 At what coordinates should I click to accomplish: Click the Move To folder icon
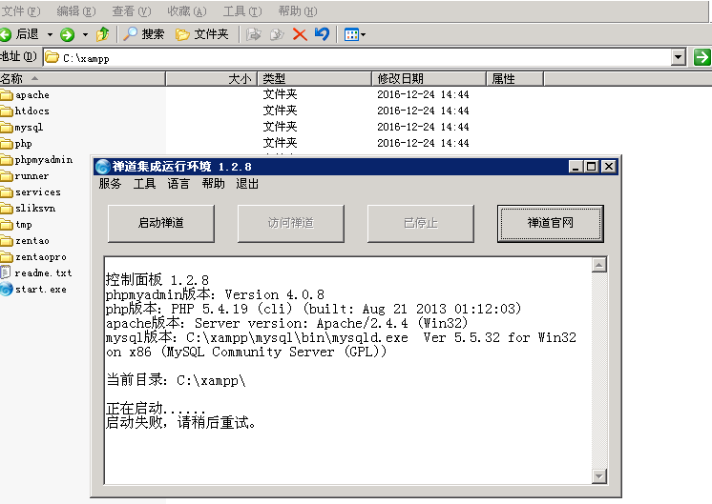(x=253, y=34)
